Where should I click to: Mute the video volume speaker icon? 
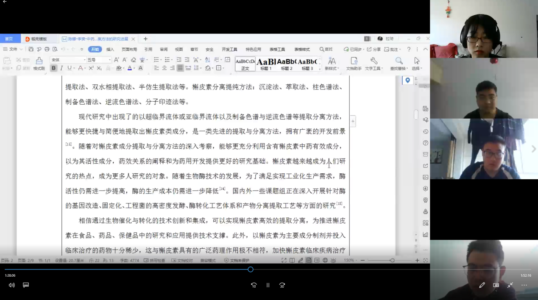tap(11, 285)
